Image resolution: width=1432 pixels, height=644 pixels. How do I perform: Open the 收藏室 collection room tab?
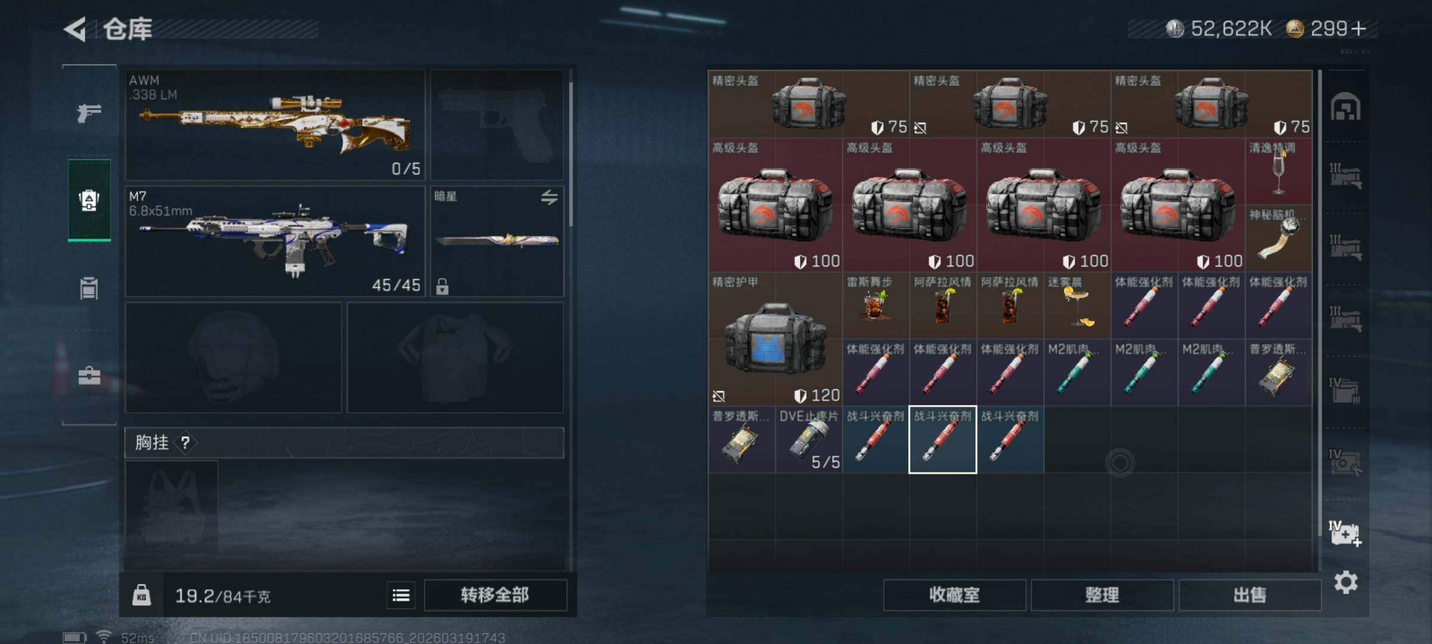pyautogui.click(x=955, y=595)
